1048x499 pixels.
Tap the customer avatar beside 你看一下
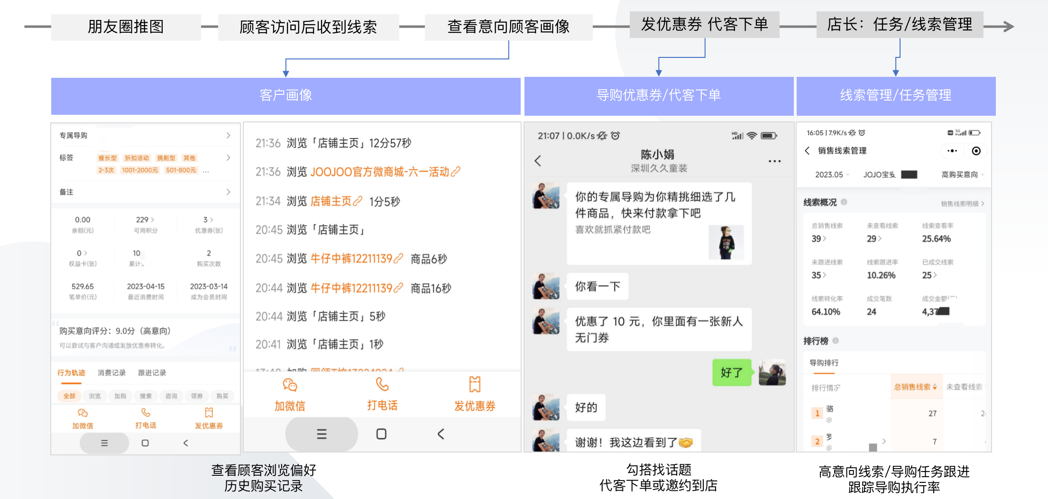(546, 286)
